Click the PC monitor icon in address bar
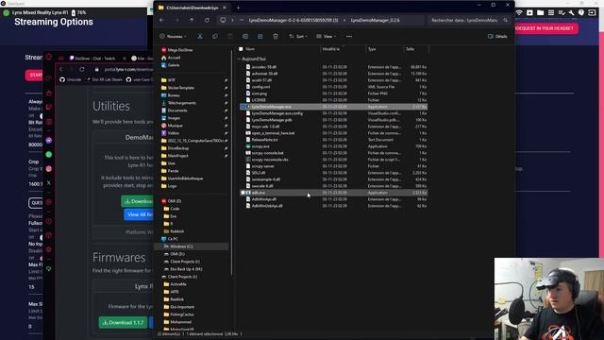 tap(223, 20)
